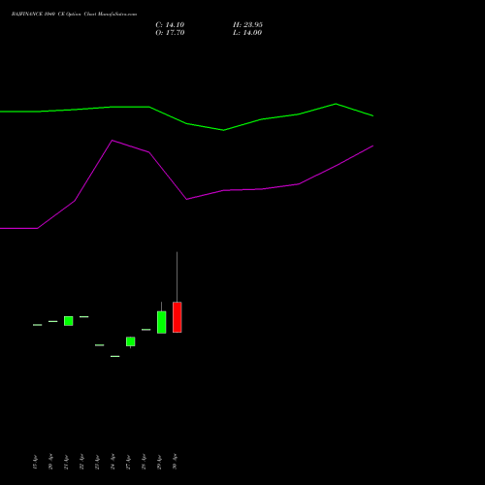Click the green candle body for 27 Apr
The height and width of the screenshot is (485, 485).
[x=130, y=341]
